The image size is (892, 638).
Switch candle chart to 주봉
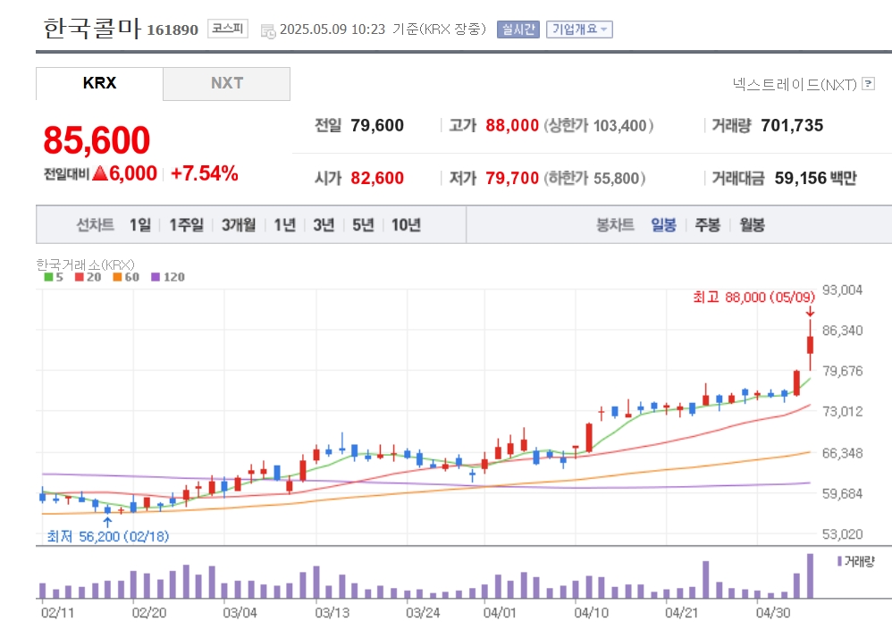[707, 225]
